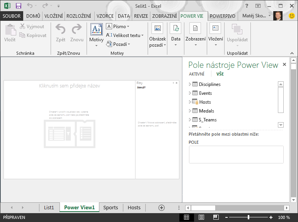Collapse the Filtry pane arrow

173,83
